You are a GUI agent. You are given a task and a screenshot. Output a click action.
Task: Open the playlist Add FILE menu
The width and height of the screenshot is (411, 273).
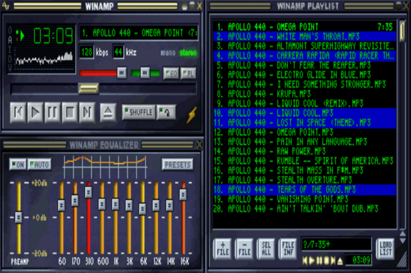(223, 248)
